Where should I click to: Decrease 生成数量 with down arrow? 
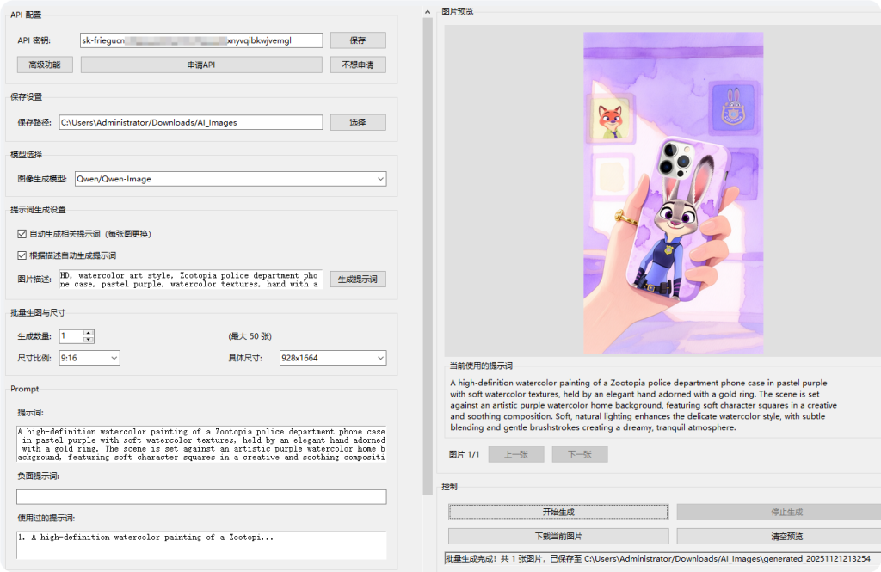tap(89, 340)
